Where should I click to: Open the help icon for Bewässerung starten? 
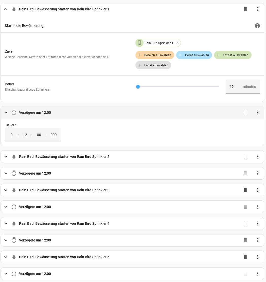click(x=257, y=26)
